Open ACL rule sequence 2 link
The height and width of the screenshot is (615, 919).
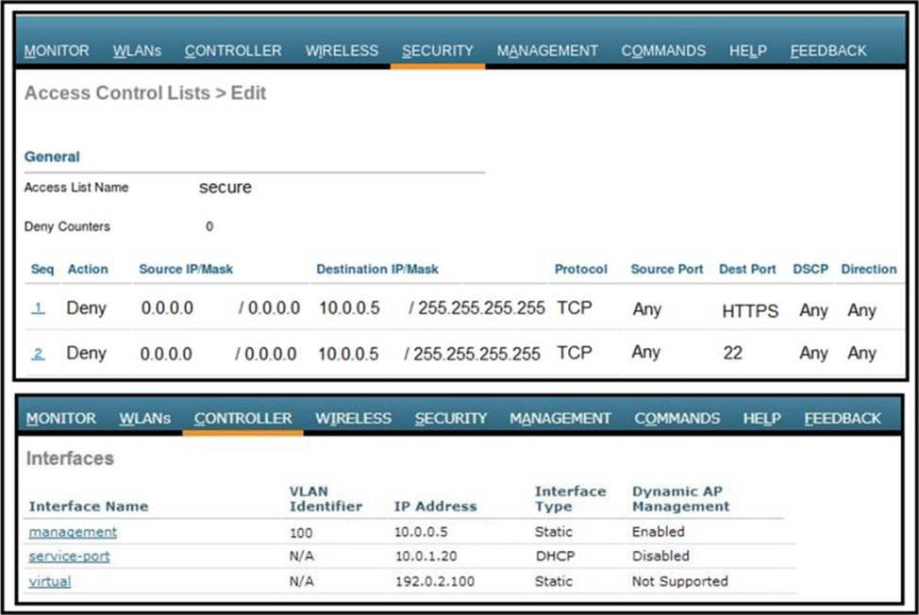coord(39,354)
